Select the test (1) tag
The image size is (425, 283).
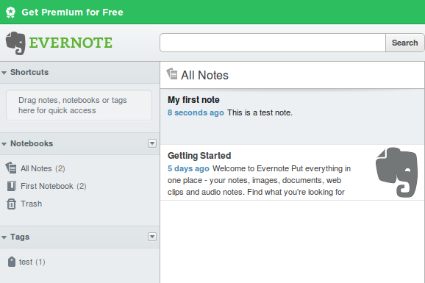tap(32, 262)
